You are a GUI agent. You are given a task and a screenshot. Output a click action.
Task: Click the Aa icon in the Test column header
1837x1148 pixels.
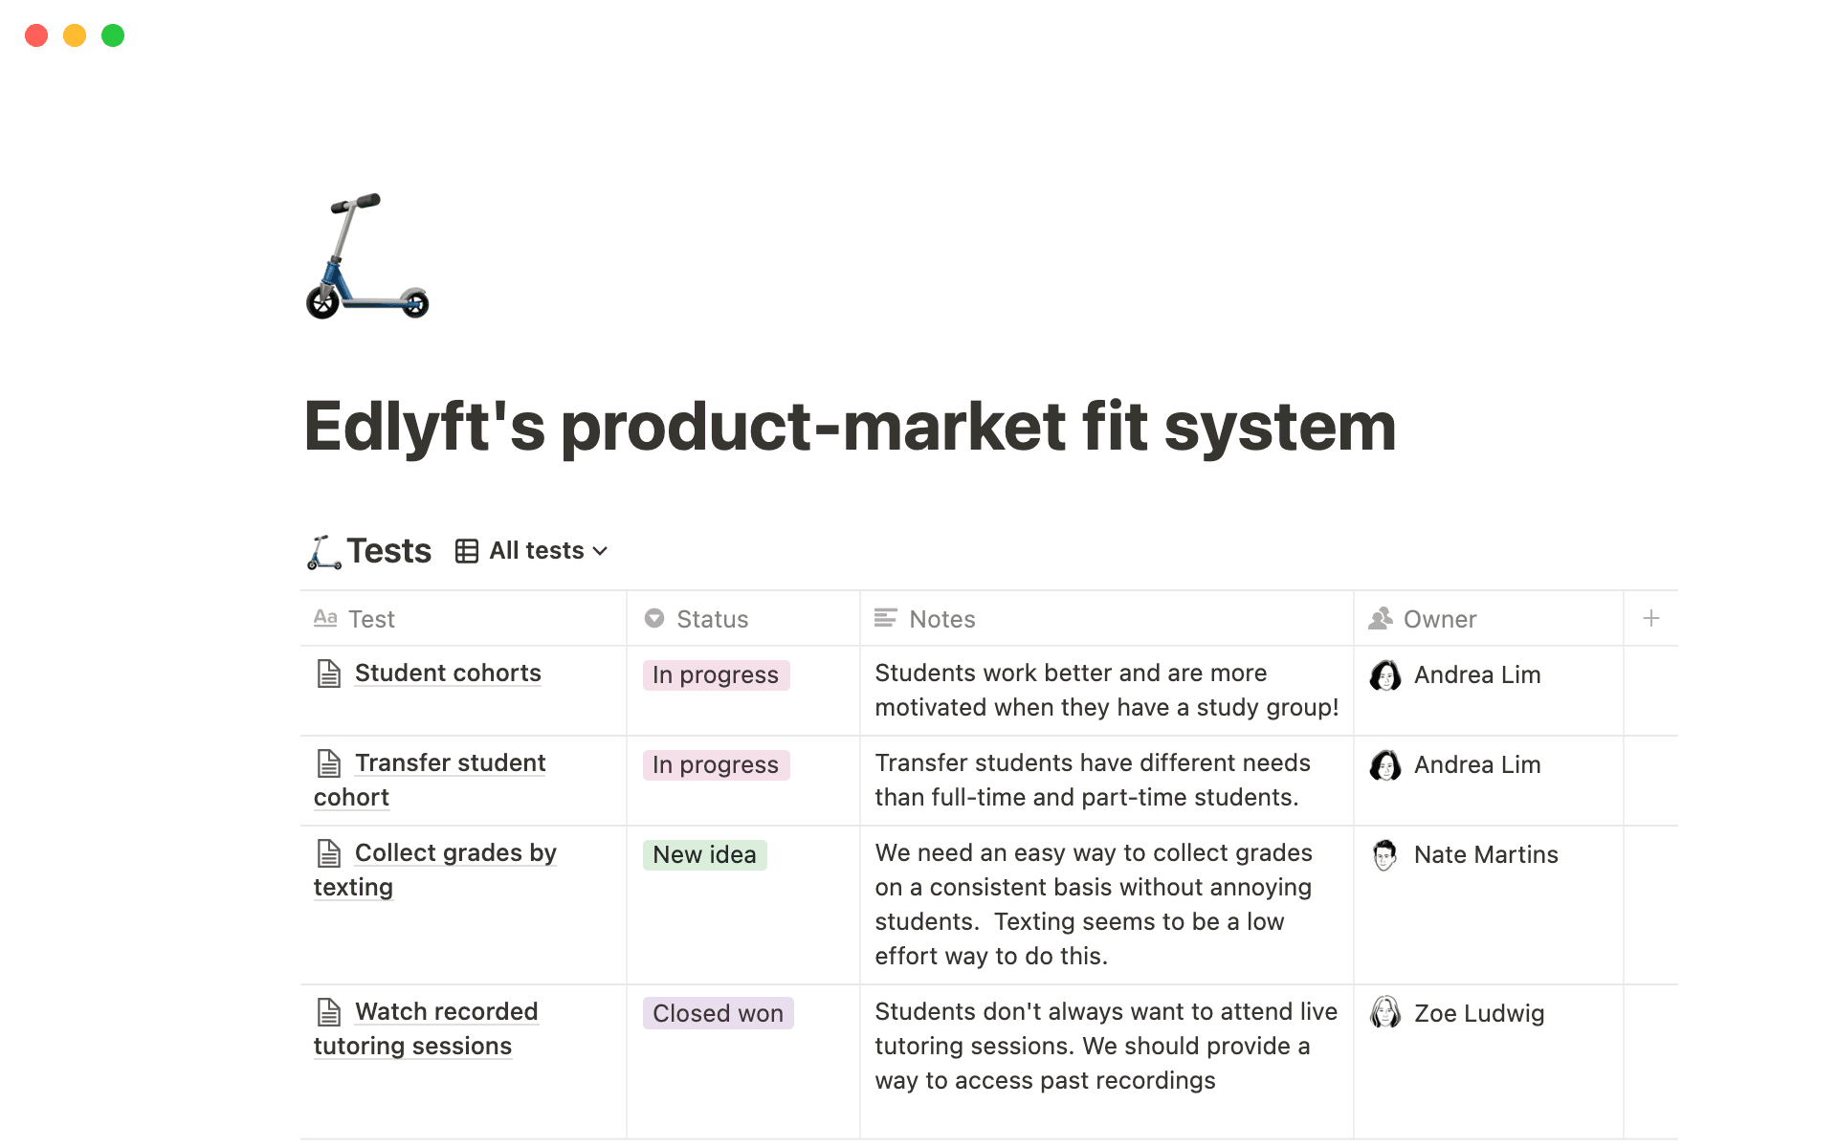coord(325,618)
